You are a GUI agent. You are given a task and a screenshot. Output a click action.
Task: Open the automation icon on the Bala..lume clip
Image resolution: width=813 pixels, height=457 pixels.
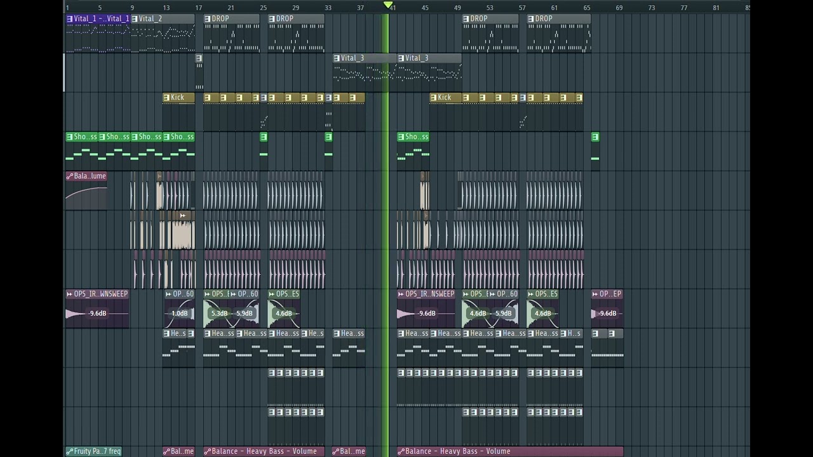pos(70,176)
